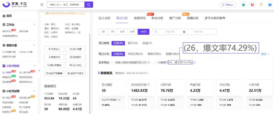Open the green briefcase icon in header

pyautogui.click(x=244, y=5)
